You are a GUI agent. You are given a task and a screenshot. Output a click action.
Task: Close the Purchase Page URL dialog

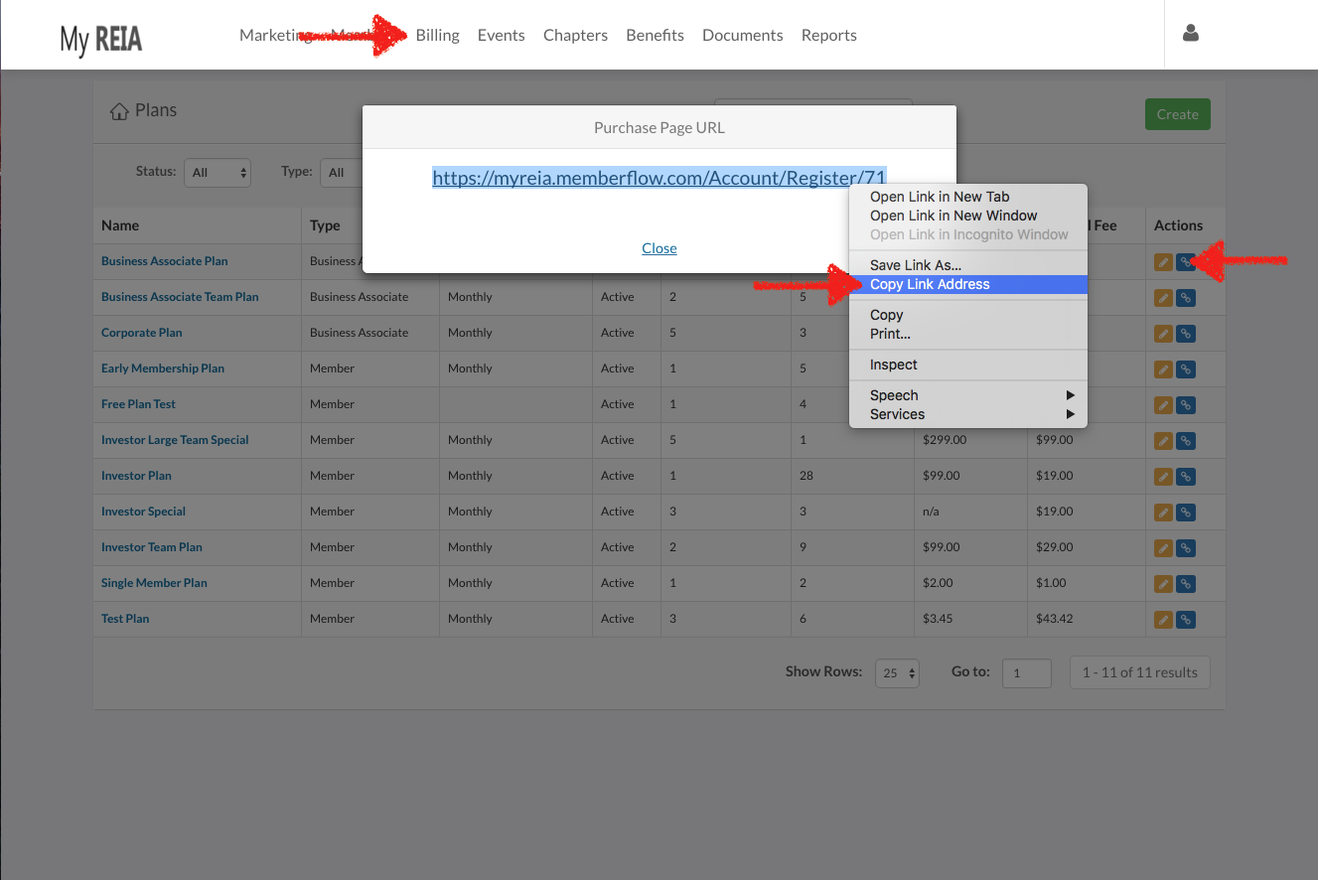point(659,248)
